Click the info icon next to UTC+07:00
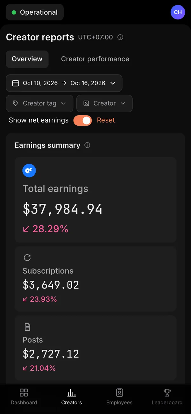191x414 pixels. tap(120, 37)
